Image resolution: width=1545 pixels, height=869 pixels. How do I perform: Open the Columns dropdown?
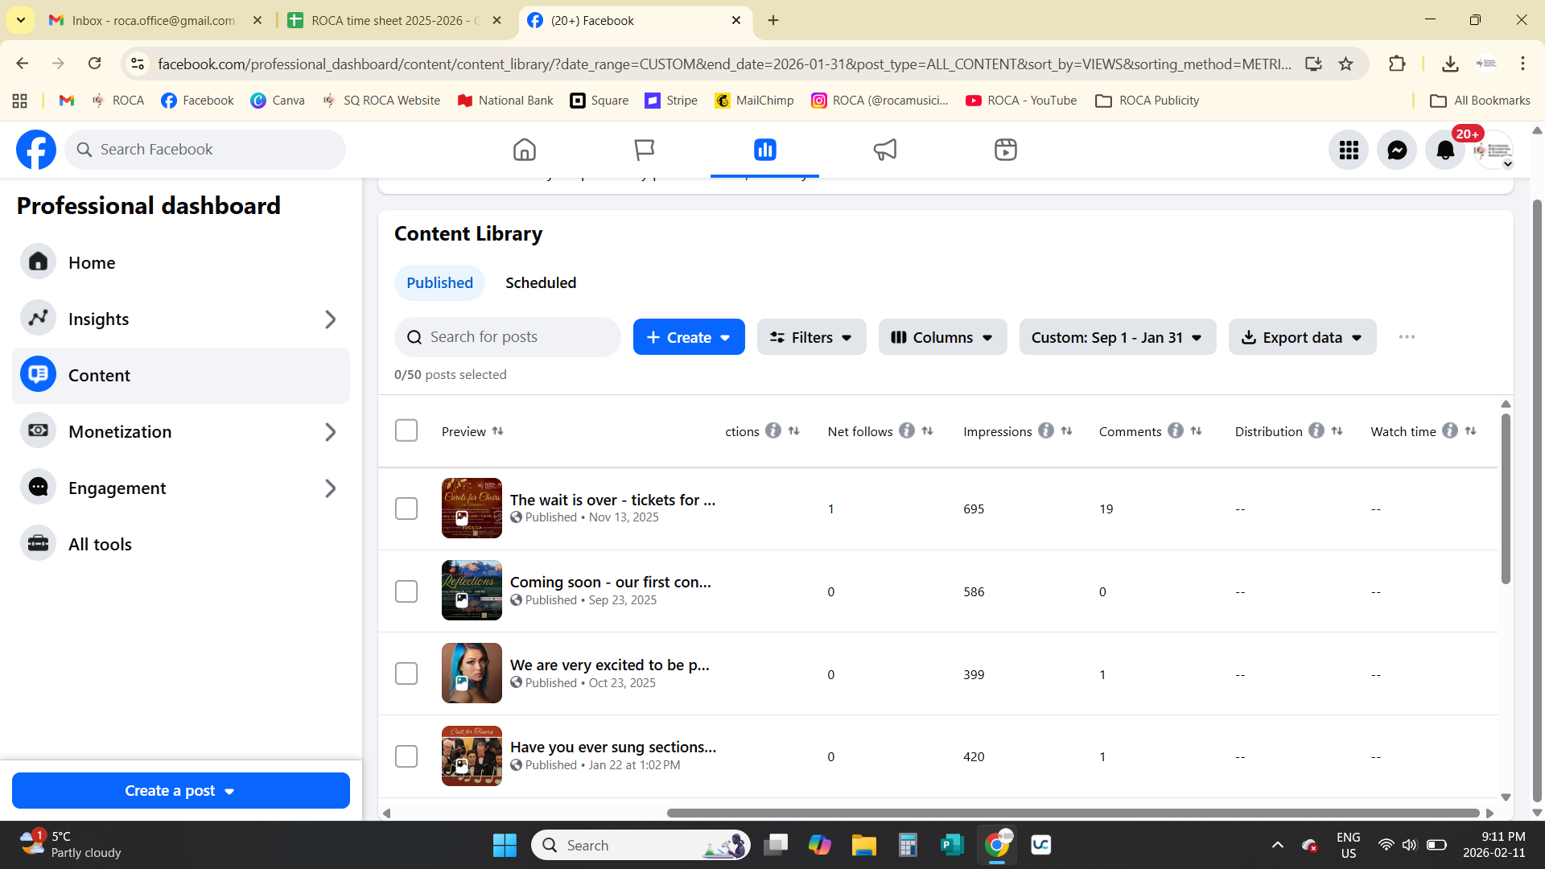(x=942, y=337)
